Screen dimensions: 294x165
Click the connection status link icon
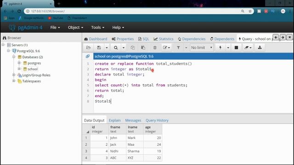(x=88, y=56)
